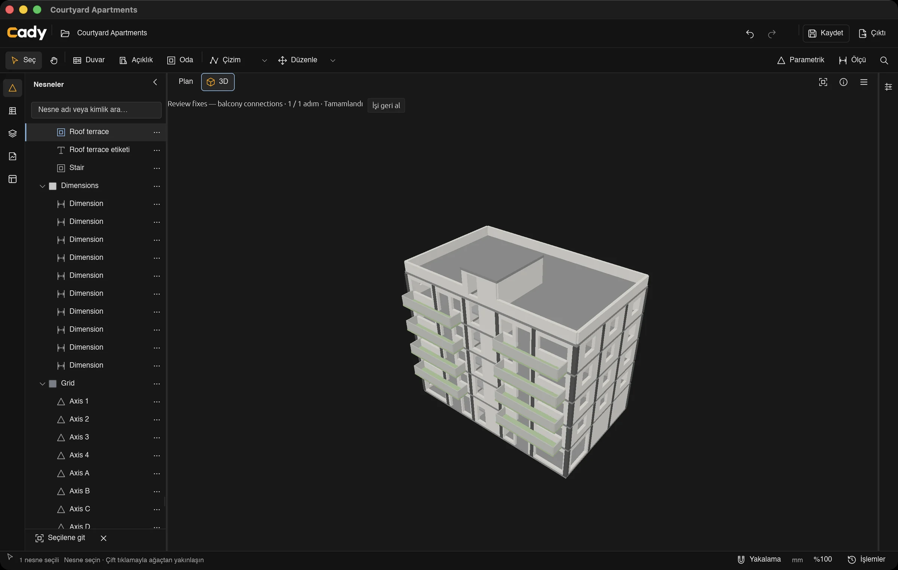Select the Ölçü dimension tool

[852, 60]
